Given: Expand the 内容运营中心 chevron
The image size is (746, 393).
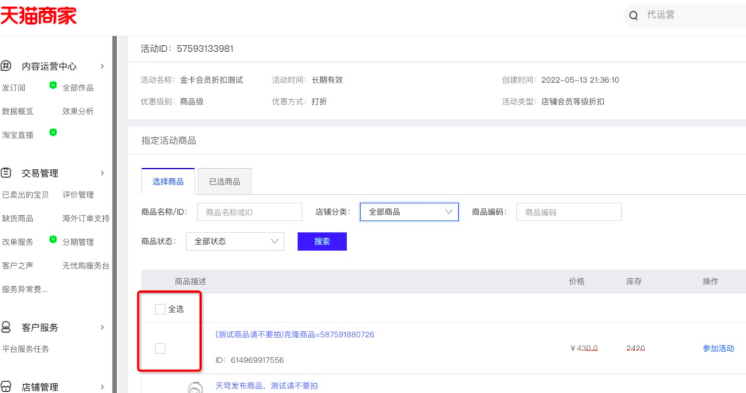Looking at the screenshot, I should tap(103, 66).
